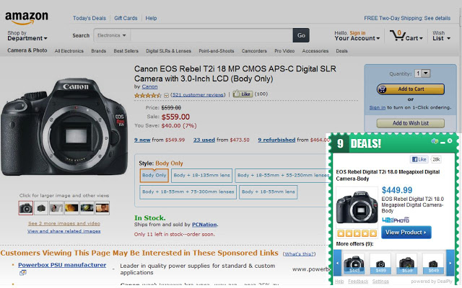Click the Go search button
The height and width of the screenshot is (288, 462).
301,35
